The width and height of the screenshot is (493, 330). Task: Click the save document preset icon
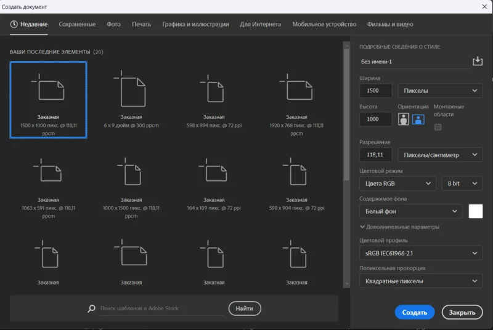[x=477, y=62]
